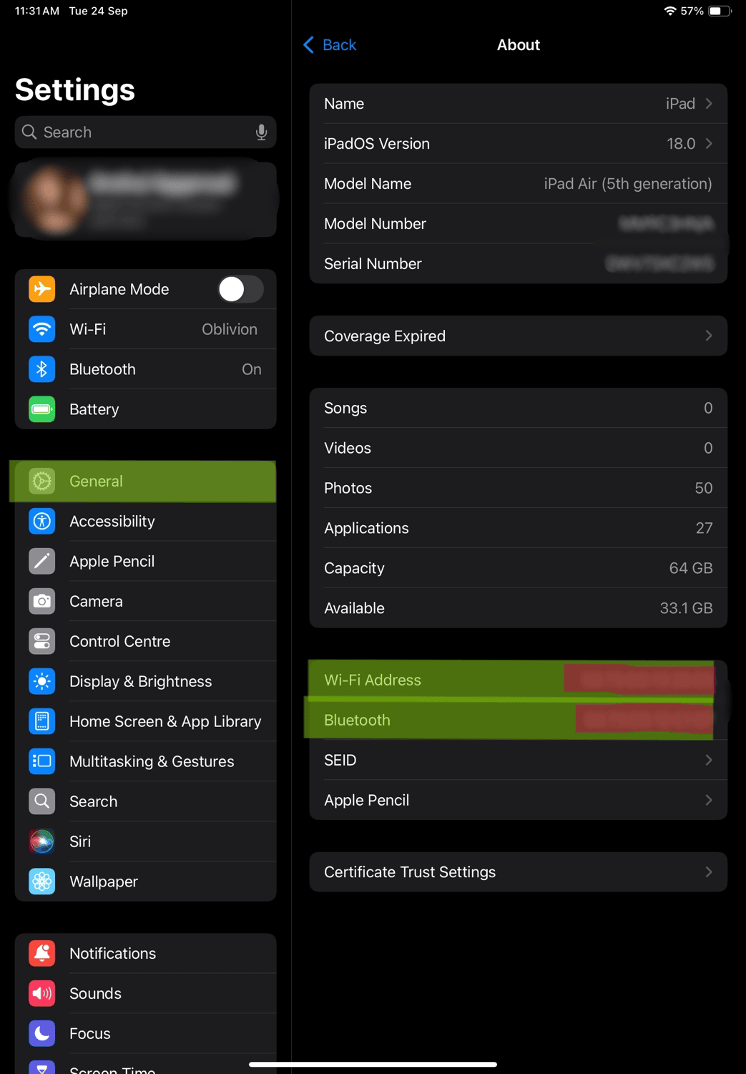Tap the 18.0 version value
Viewport: 746px width, 1074px height.
(x=681, y=144)
